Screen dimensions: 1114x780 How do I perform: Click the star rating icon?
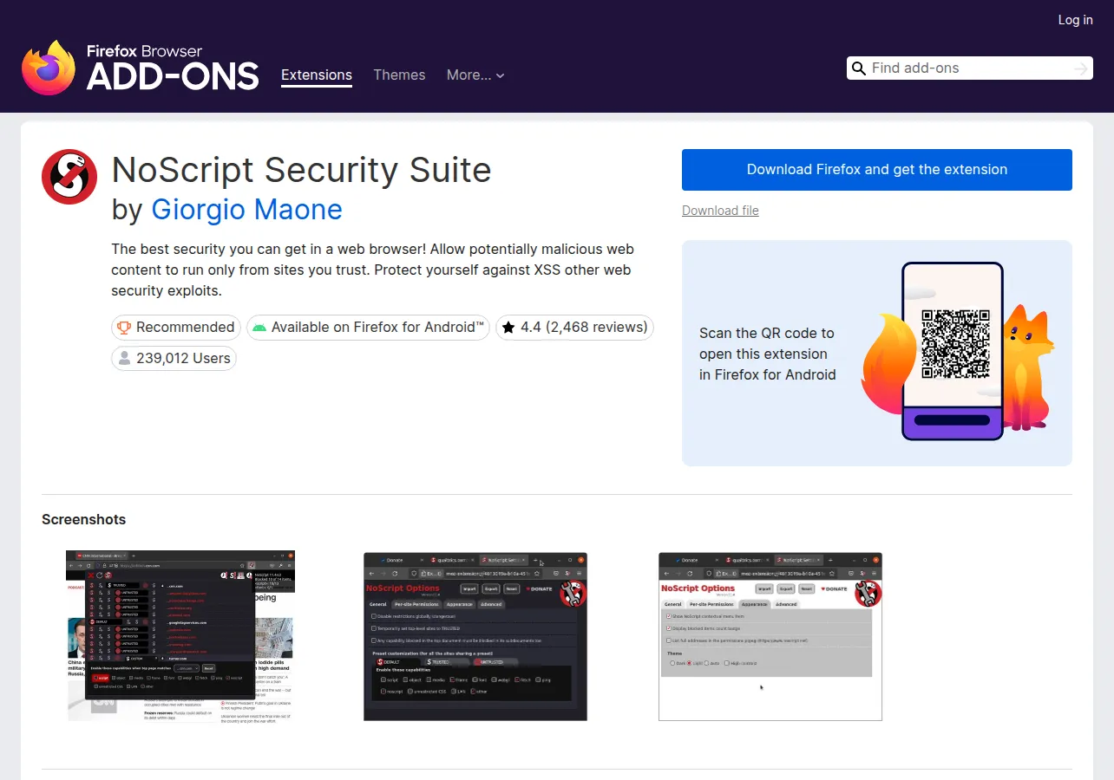[508, 328]
